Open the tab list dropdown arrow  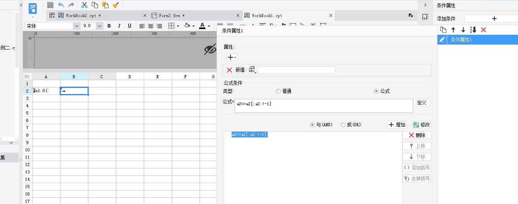click(411, 15)
